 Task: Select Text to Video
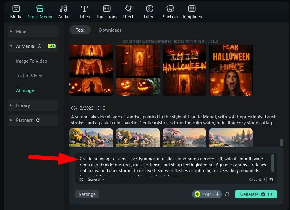[29, 76]
